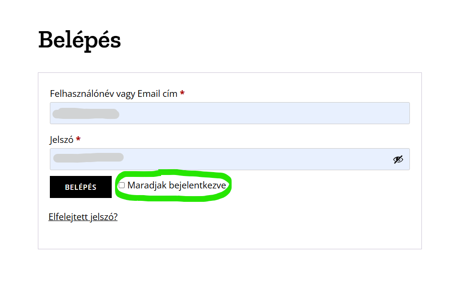Click the Jelszó field label
Screen dimensions: 466x291
61,140
